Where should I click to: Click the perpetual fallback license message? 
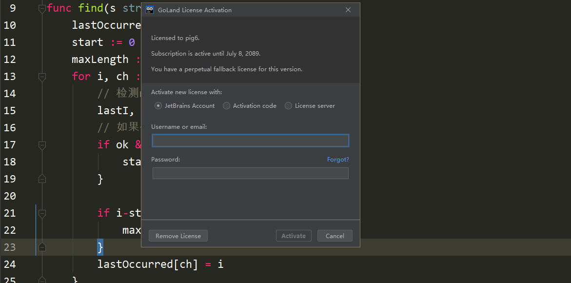click(x=227, y=69)
